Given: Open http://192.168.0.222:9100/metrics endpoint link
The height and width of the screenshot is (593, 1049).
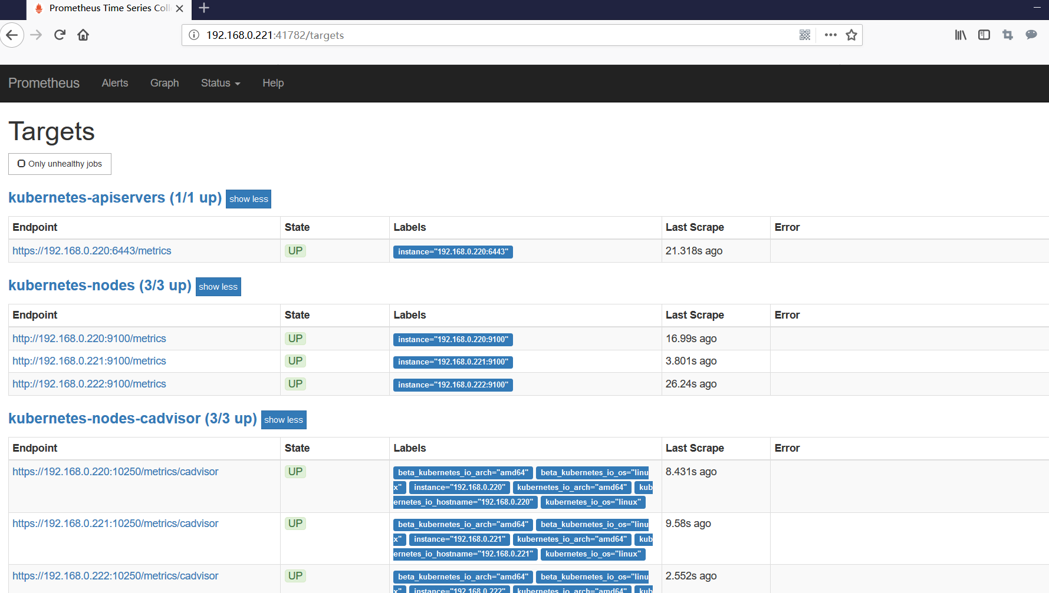Looking at the screenshot, I should pos(89,384).
